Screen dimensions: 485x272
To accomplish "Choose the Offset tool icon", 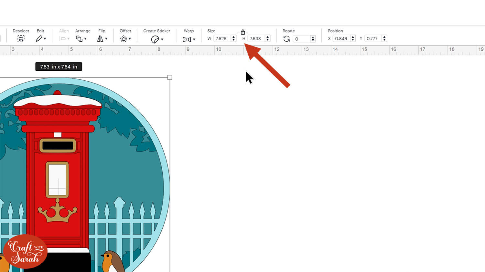I will 124,39.
